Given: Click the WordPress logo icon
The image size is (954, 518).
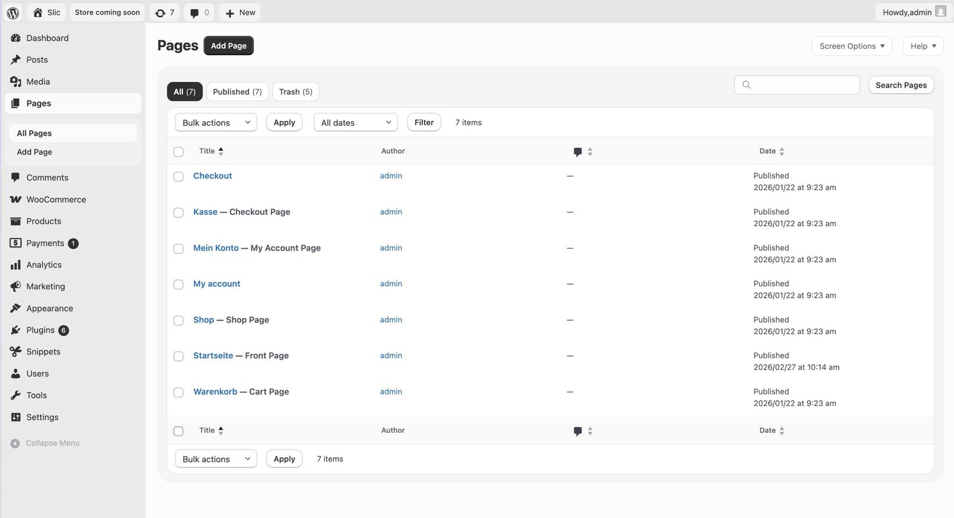Looking at the screenshot, I should [x=13, y=13].
